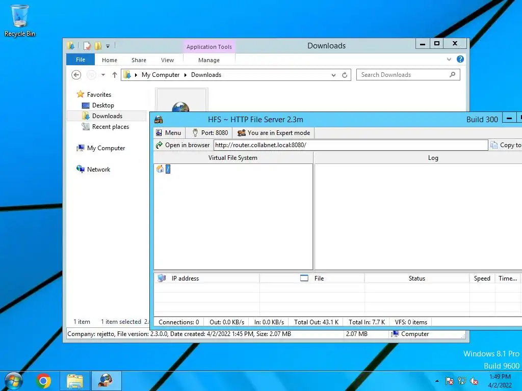Click the muted volume tray icon
Image resolution: width=522 pixels, height=391 pixels.
pyautogui.click(x=474, y=381)
